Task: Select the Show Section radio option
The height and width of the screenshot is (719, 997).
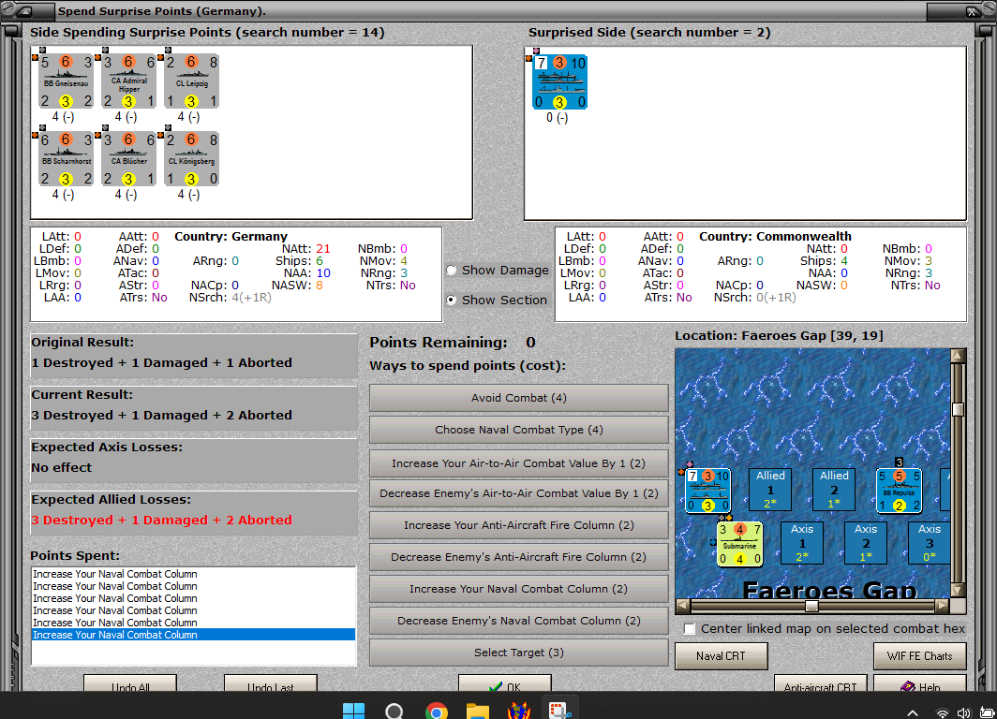Action: point(452,300)
